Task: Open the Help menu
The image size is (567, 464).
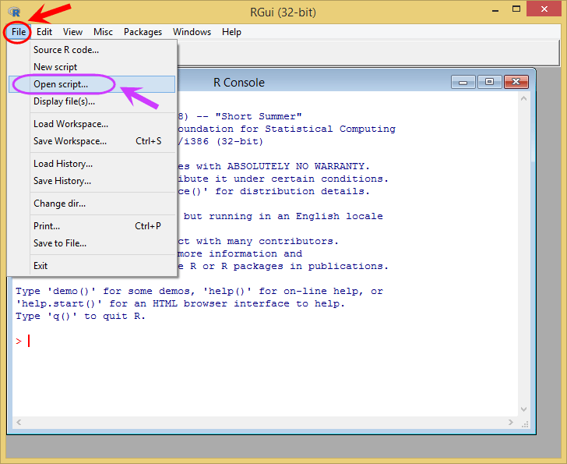Action: pyautogui.click(x=231, y=32)
